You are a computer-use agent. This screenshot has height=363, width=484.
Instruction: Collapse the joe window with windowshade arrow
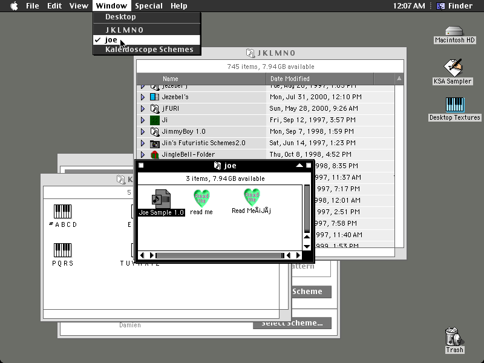click(299, 165)
